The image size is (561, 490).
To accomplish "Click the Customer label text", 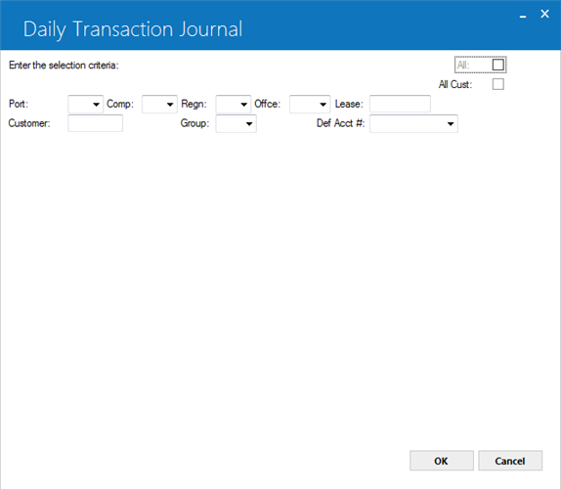I will tap(29, 123).
